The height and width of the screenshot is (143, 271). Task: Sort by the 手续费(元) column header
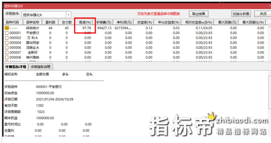104,22
